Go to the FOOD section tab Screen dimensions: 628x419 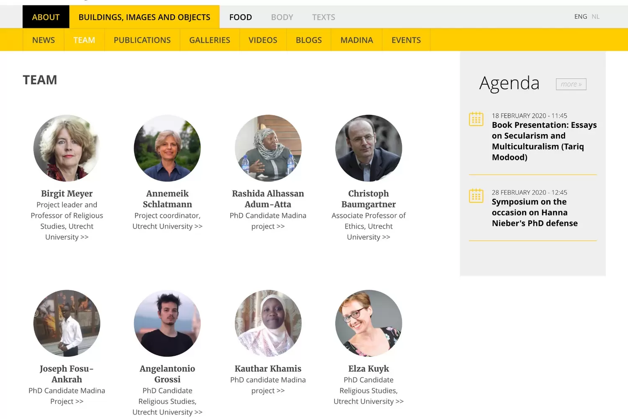click(x=241, y=17)
